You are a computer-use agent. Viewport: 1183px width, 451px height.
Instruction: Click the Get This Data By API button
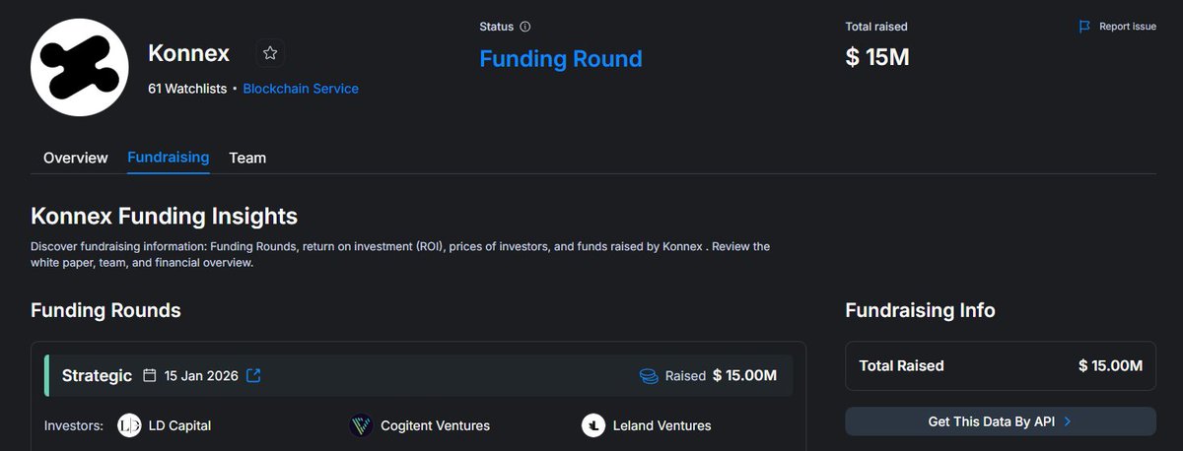click(1001, 421)
